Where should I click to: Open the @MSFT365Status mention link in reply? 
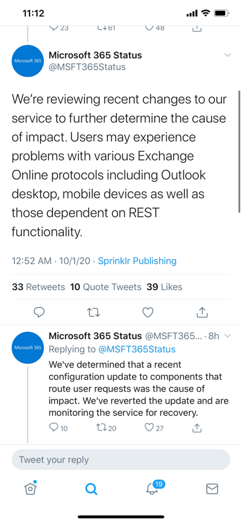point(137,349)
